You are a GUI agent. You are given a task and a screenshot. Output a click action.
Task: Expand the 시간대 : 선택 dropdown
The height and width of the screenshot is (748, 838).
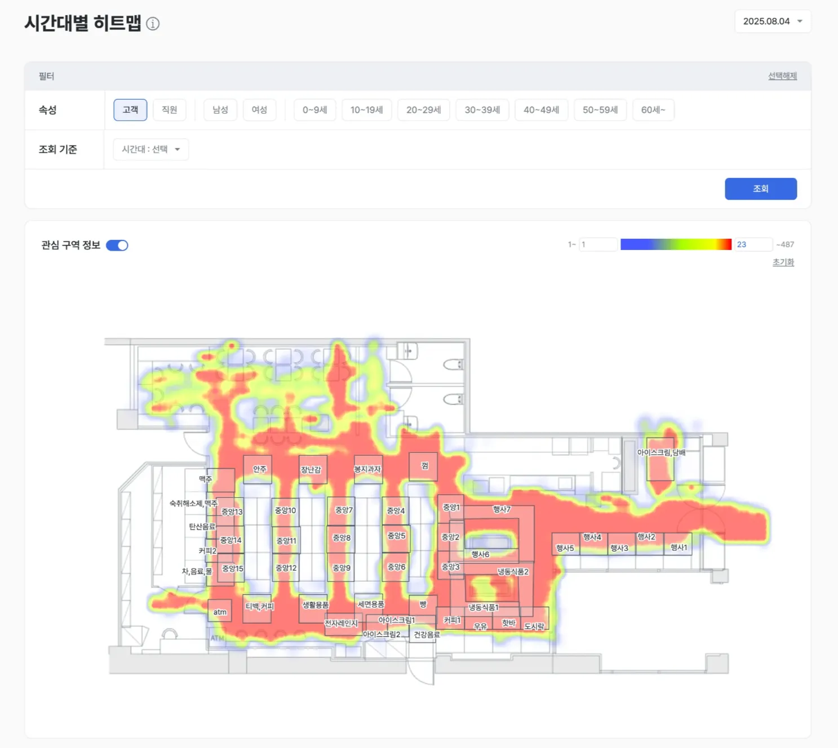pos(151,149)
